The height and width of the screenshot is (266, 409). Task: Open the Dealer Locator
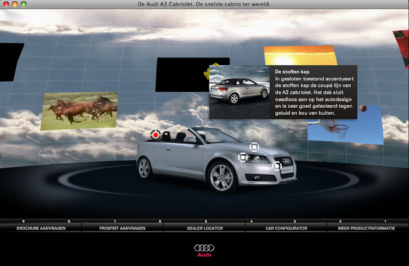pyautogui.click(x=204, y=228)
